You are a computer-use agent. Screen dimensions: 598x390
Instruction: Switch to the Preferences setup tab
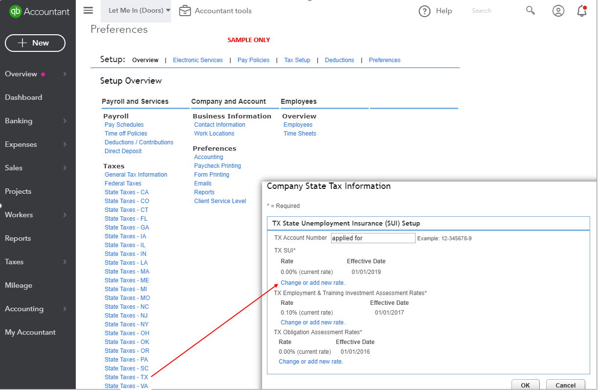(385, 60)
